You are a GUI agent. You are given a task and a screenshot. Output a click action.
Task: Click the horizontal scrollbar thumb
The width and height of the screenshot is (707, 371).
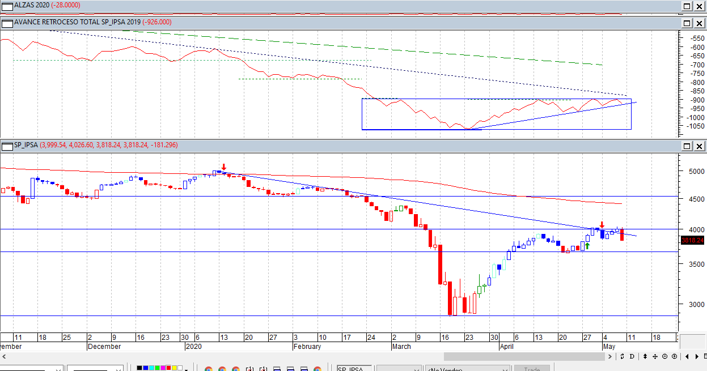coord(524,356)
